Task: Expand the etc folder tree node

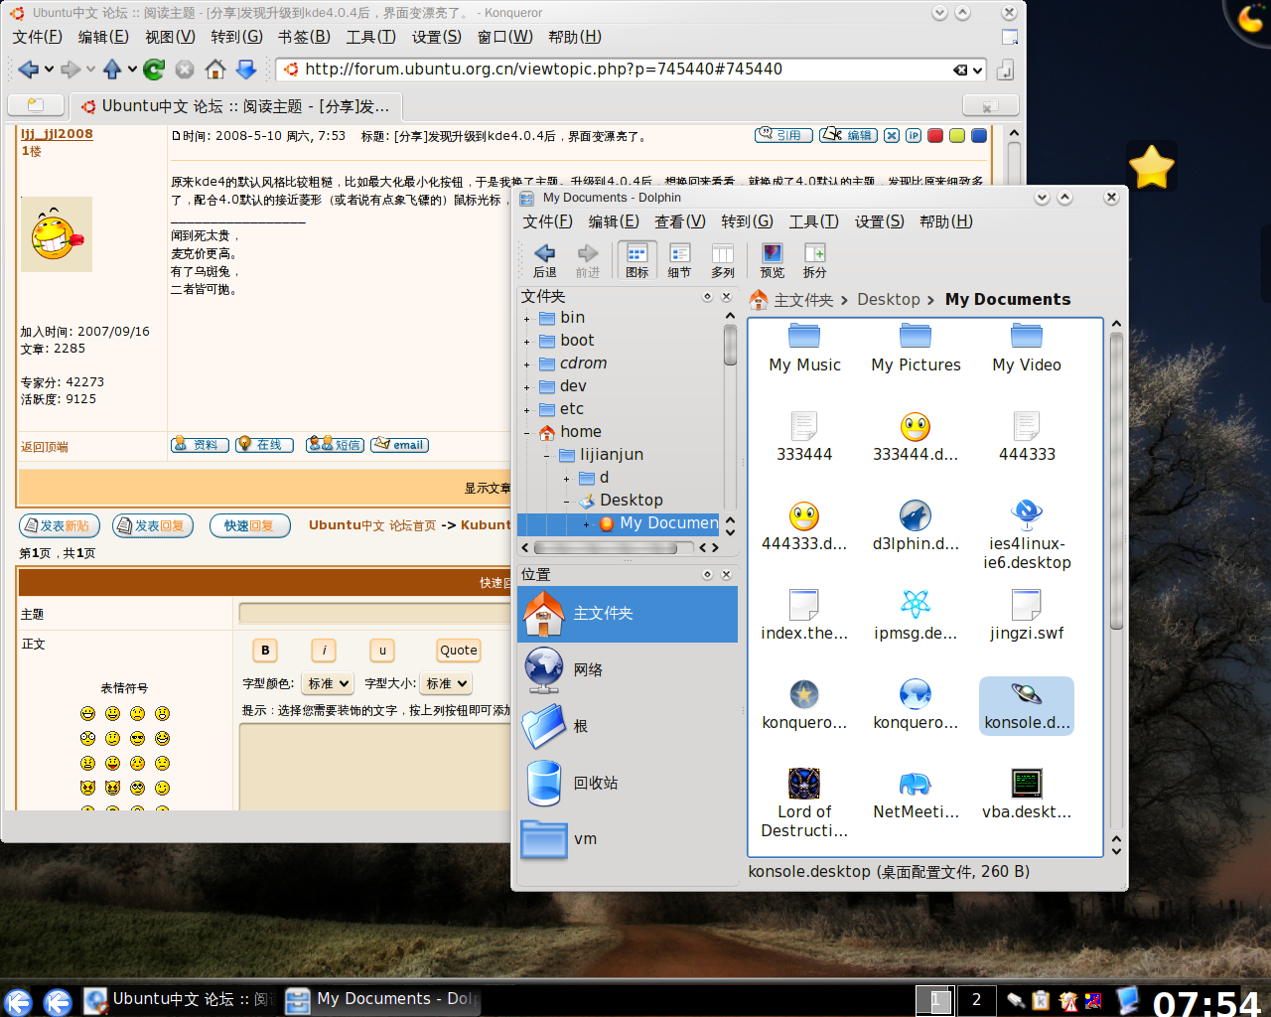Action: click(526, 410)
